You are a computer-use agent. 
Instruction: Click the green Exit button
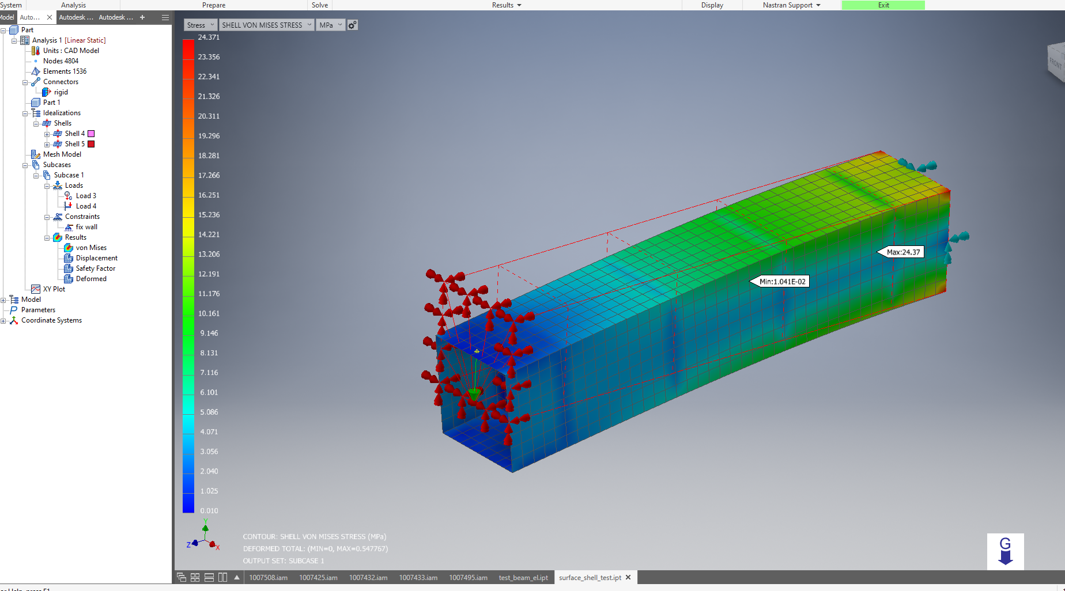[883, 5]
